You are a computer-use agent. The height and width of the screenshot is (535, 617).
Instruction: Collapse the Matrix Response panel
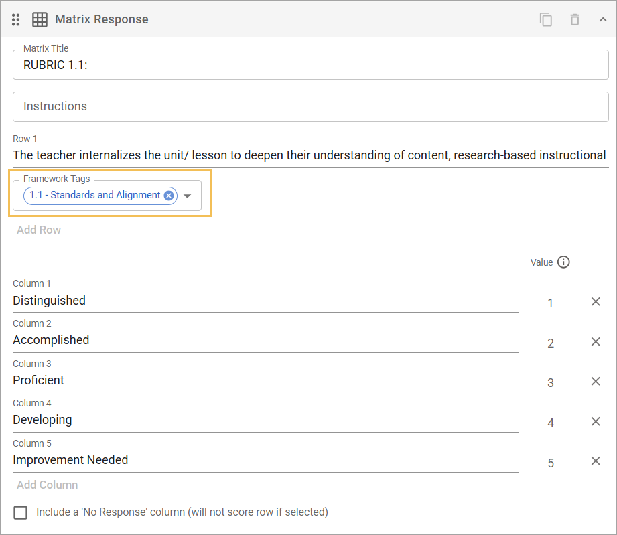(x=603, y=19)
